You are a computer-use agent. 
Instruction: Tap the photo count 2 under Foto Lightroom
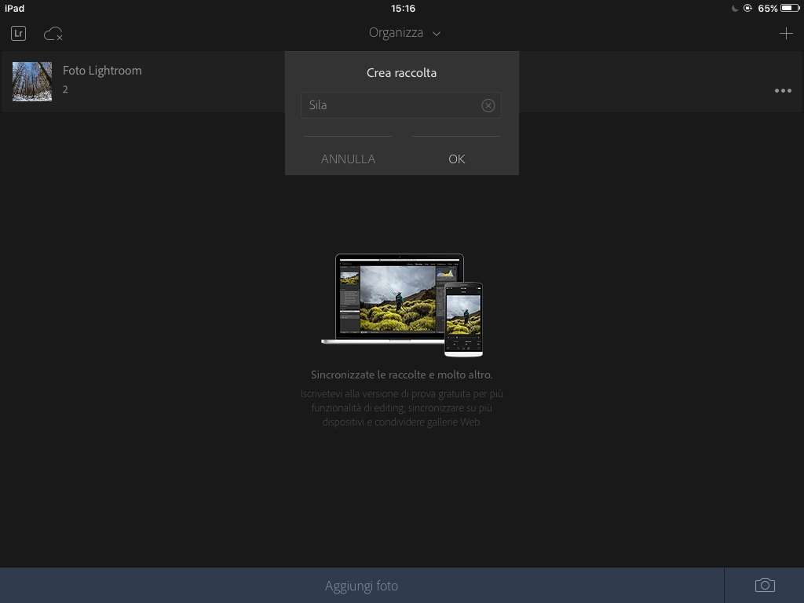[65, 90]
